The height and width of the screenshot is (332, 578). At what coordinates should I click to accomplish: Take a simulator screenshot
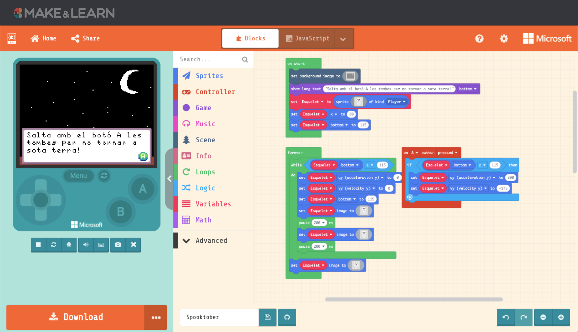(118, 245)
